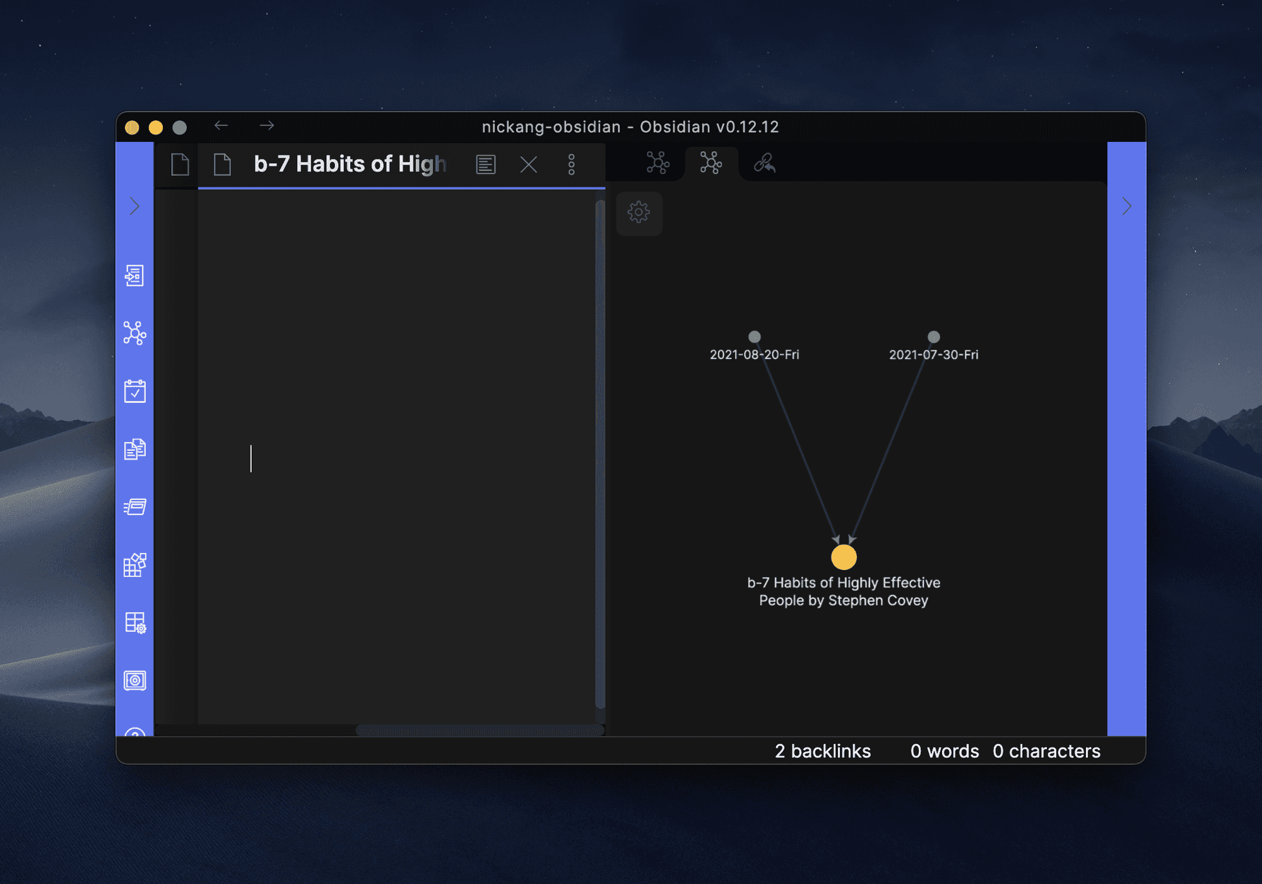The width and height of the screenshot is (1262, 884).
Task: Open the table with blocks ribbon icon
Action: pyautogui.click(x=134, y=565)
